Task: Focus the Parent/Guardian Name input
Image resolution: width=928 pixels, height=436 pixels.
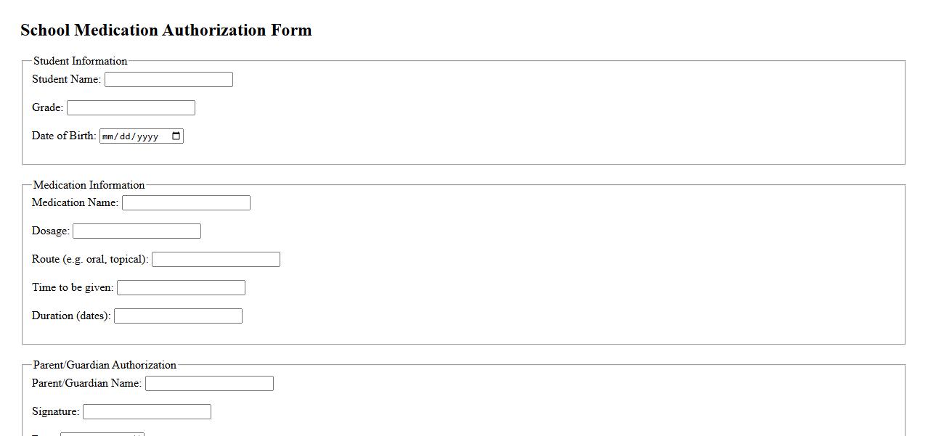Action: (209, 384)
